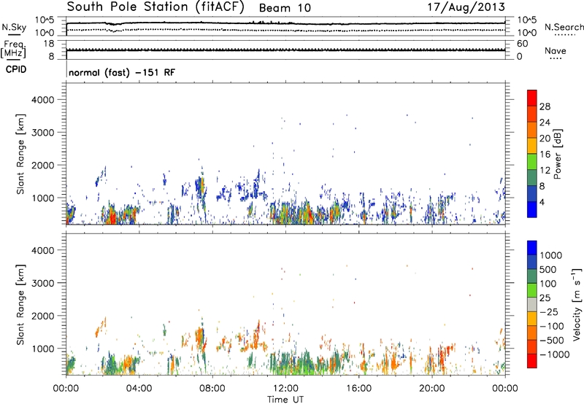Click the '-100' value on the Velocity colorbar
Image resolution: width=584 pixels, height=404 pixels.
[x=552, y=326]
